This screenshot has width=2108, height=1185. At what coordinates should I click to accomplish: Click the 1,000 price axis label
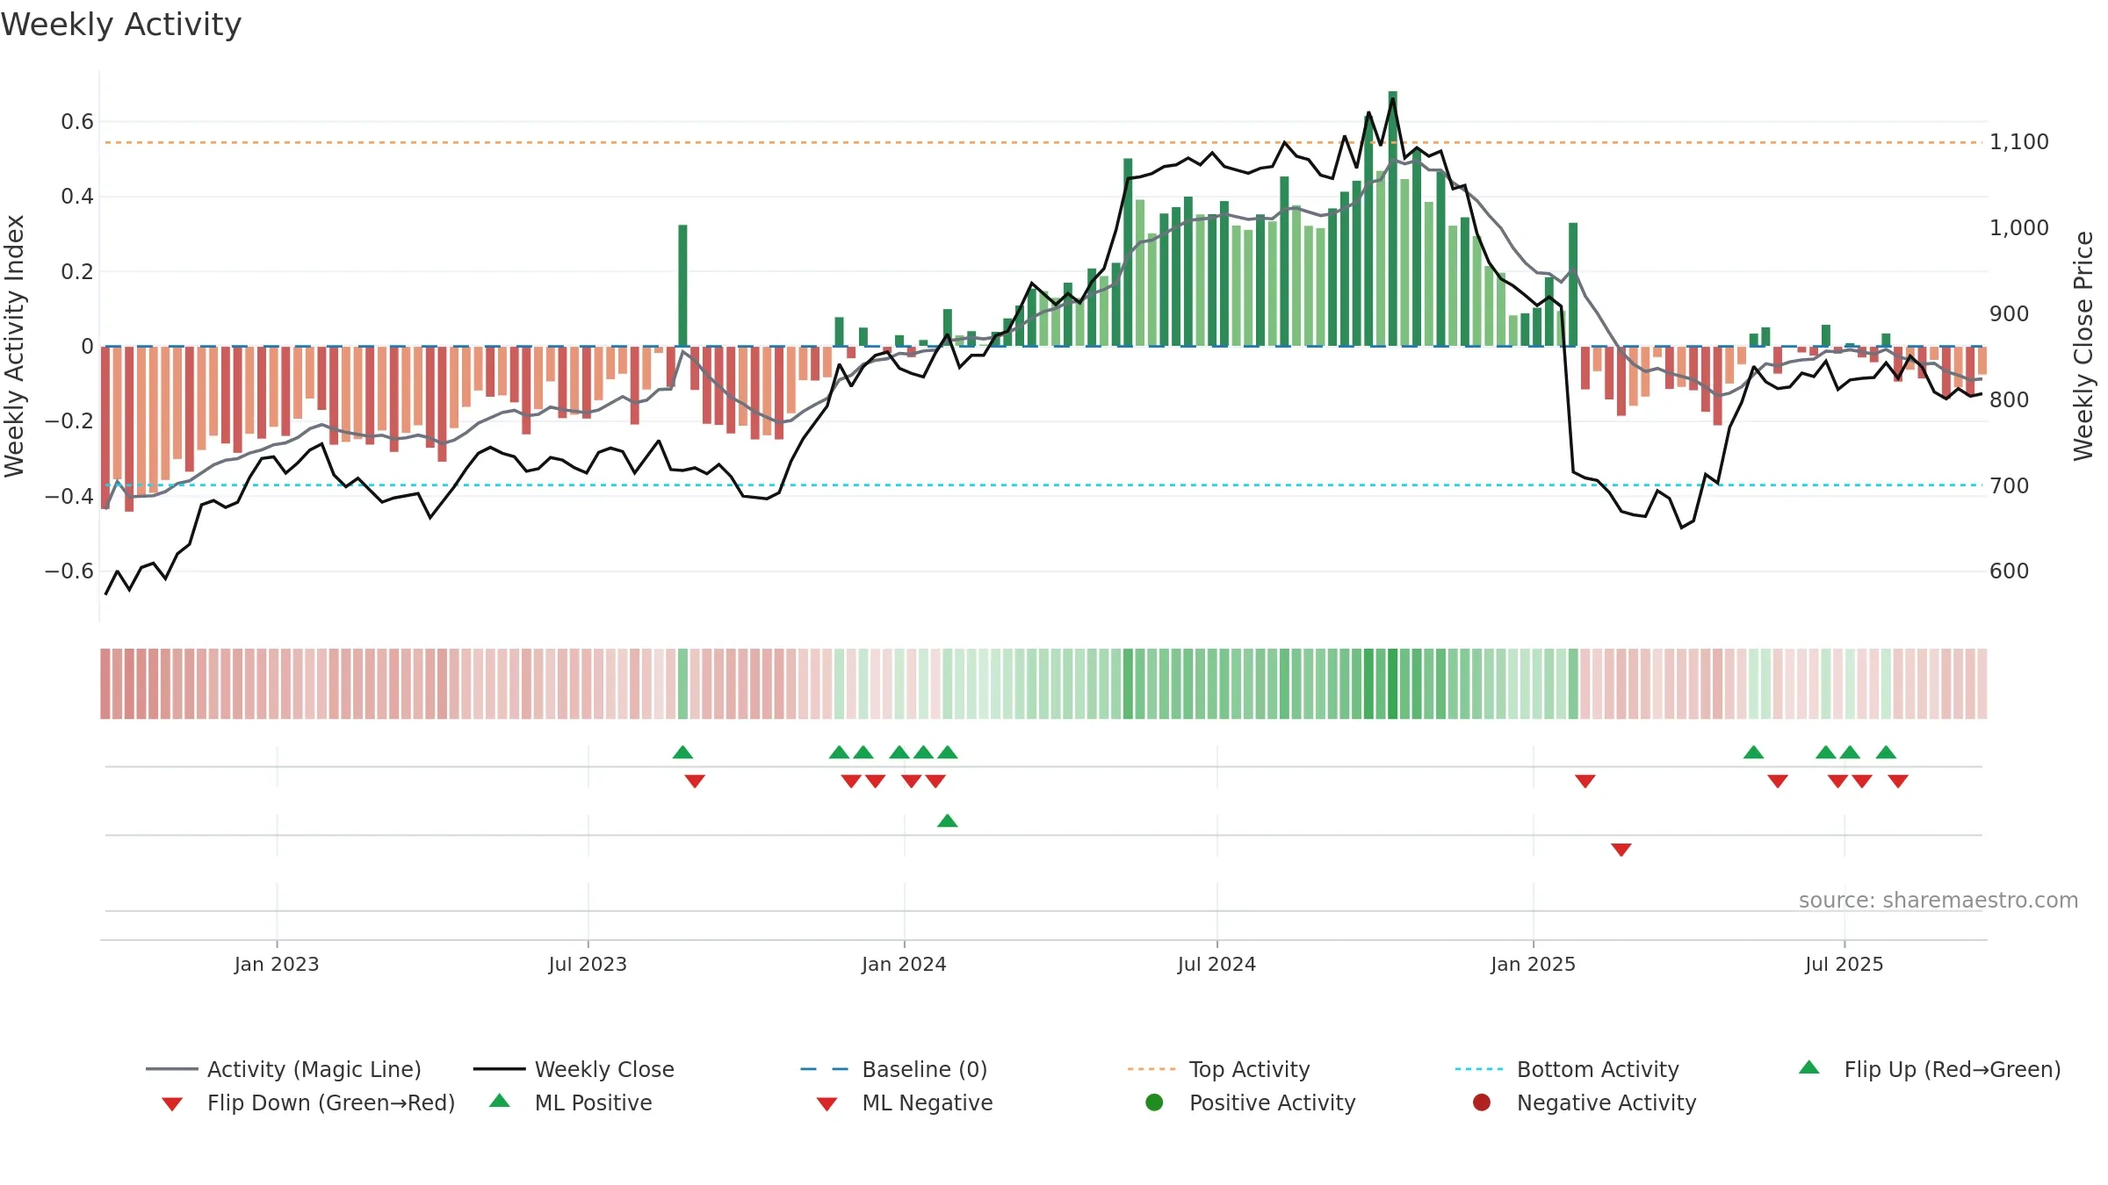point(2018,227)
